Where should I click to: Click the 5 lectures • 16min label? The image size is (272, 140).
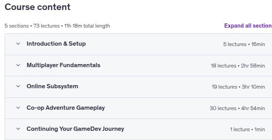coord(244,44)
